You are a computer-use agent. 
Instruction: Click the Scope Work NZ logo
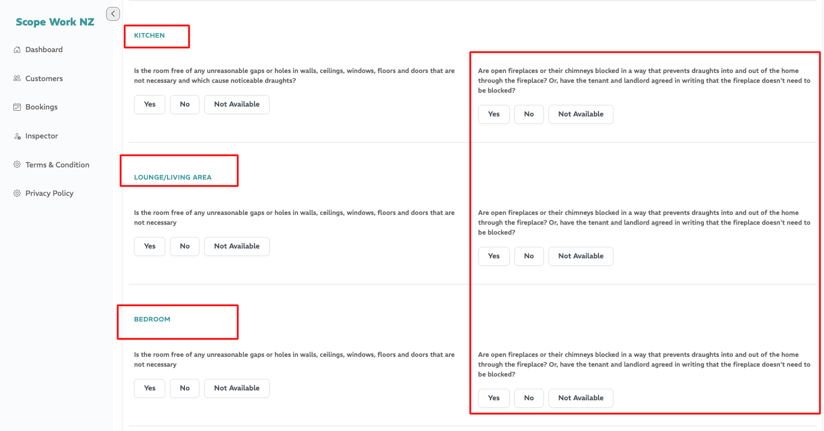[55, 22]
